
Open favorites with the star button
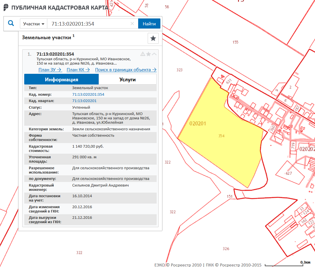coord(153,38)
